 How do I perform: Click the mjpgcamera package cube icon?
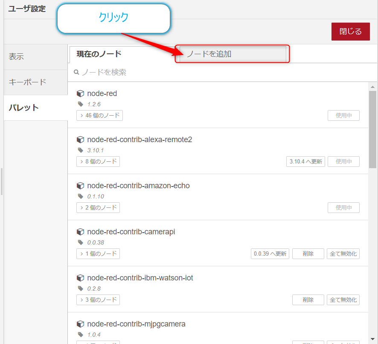pos(80,324)
